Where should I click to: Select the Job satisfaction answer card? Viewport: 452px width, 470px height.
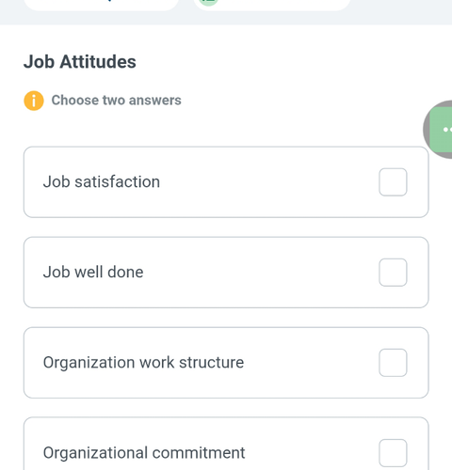point(226,182)
